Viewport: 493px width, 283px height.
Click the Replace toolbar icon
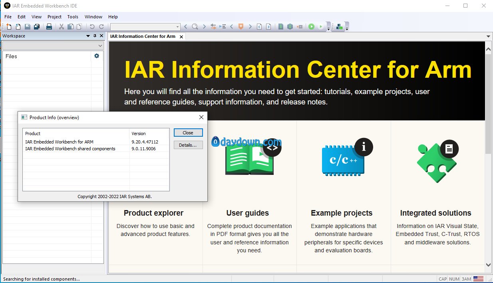coord(213,27)
